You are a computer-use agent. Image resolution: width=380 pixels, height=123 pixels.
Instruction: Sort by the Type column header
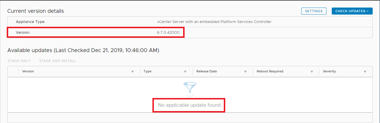148,72
